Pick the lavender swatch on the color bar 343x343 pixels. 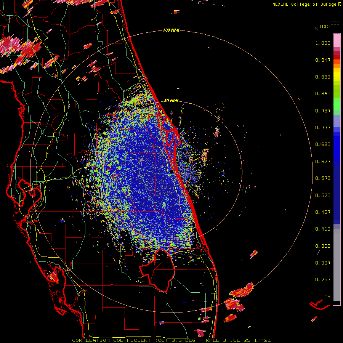click(x=337, y=121)
